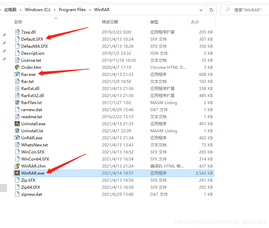Sort files by 名称 column
Viewport: 269px width, 228px height.
point(18,22)
